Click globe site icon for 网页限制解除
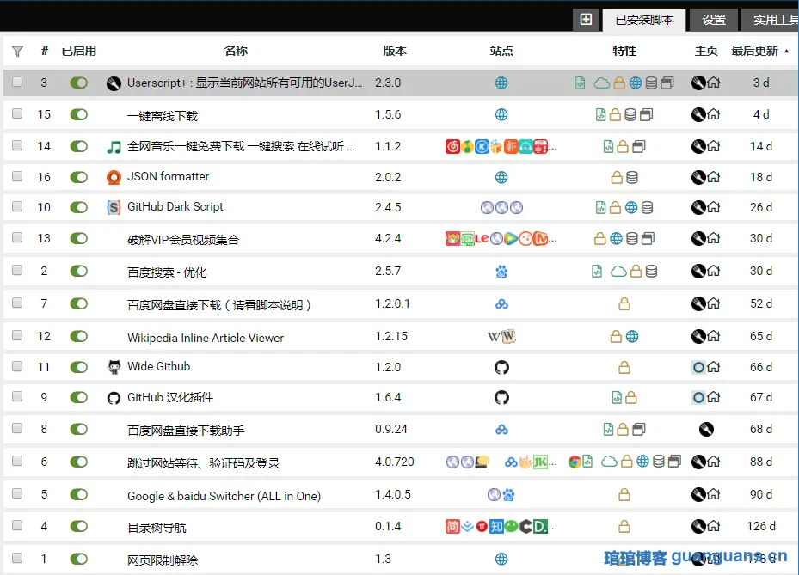Screen dimensions: 799x575 coord(501,560)
